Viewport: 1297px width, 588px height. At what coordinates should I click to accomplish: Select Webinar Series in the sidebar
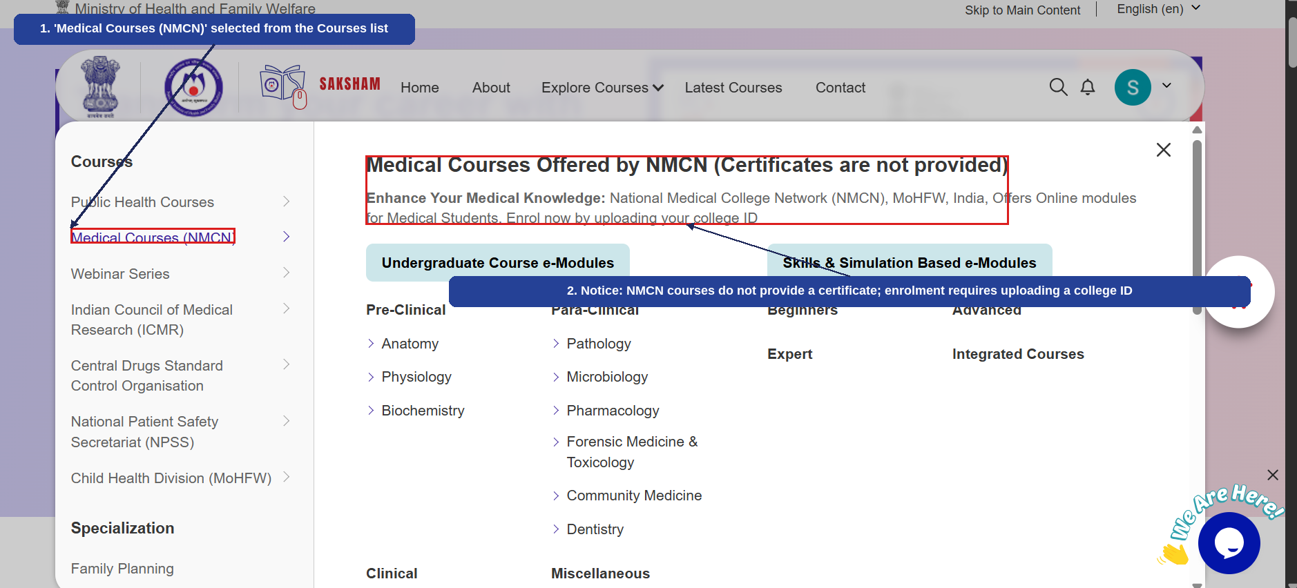pos(120,274)
